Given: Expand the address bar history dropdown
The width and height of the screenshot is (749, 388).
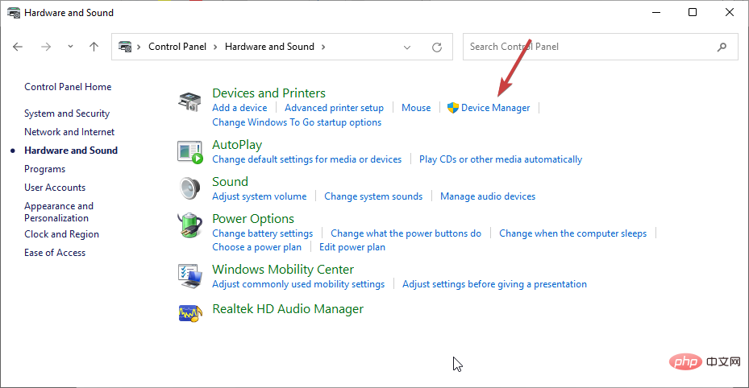Looking at the screenshot, I should point(407,47).
